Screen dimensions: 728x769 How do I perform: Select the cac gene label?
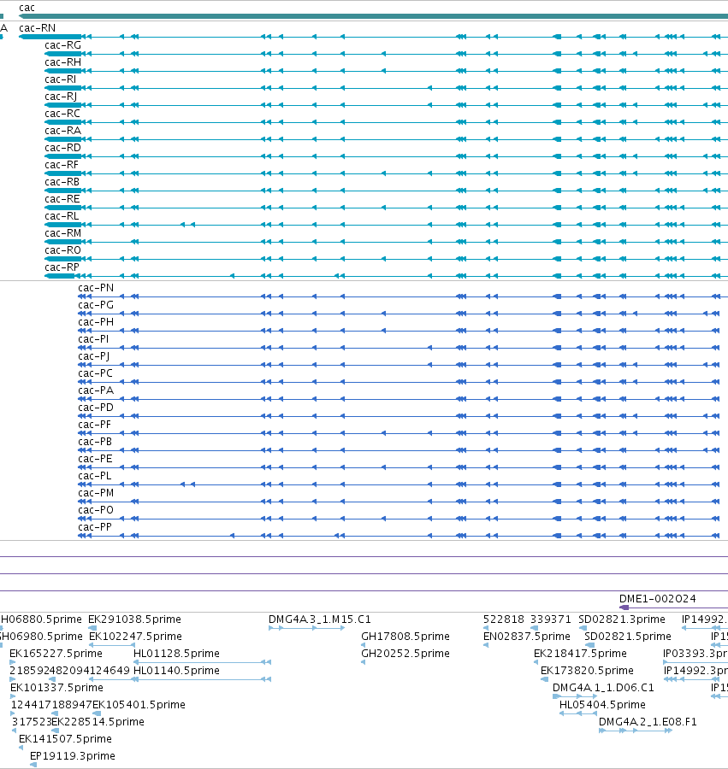(27, 8)
